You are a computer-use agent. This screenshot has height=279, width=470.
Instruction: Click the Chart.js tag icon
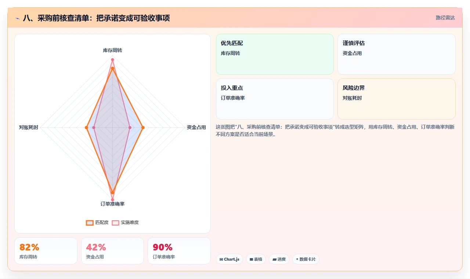click(x=221, y=259)
